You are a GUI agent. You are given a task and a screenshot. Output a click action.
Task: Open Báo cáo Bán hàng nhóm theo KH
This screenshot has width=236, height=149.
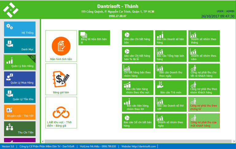(x=138, y=104)
